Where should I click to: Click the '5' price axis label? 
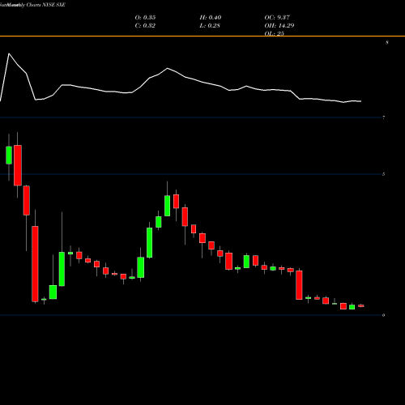point(383,174)
